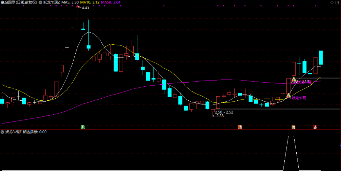Select the MA58: 3.04 label
Image resolution: width=341 pixels, height=171 pixels.
click(x=111, y=2)
